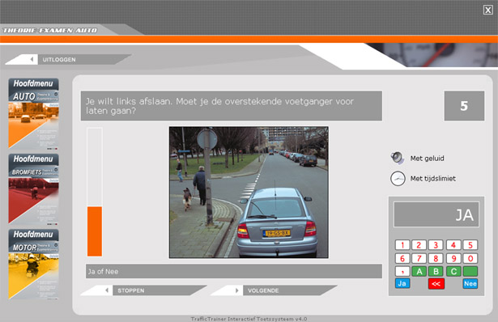Answer with the blue Ja key
The height and width of the screenshot is (322, 498).
[x=402, y=283]
